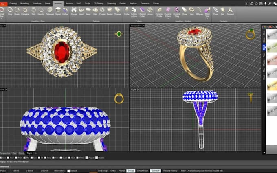Click the Prongs setting tool
Screen dimensions: 277x173
pos(74,11)
